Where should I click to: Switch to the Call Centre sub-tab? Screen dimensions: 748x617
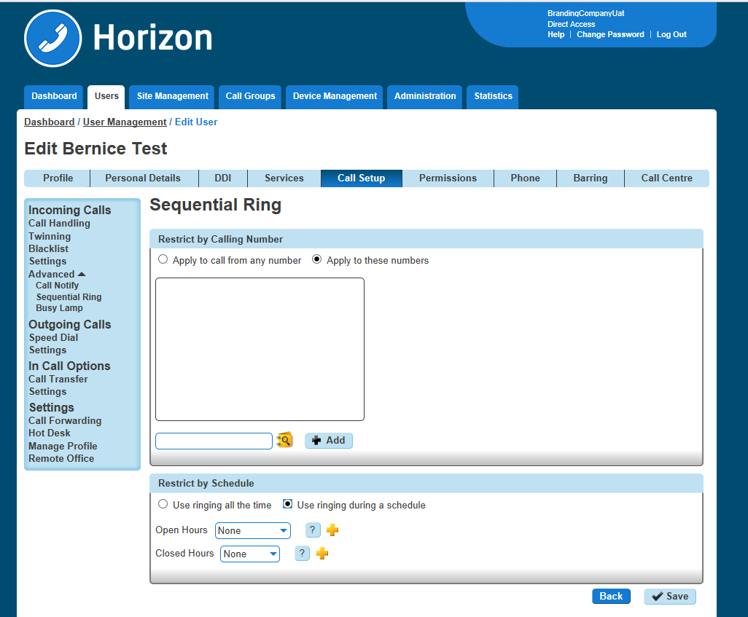[x=667, y=178]
